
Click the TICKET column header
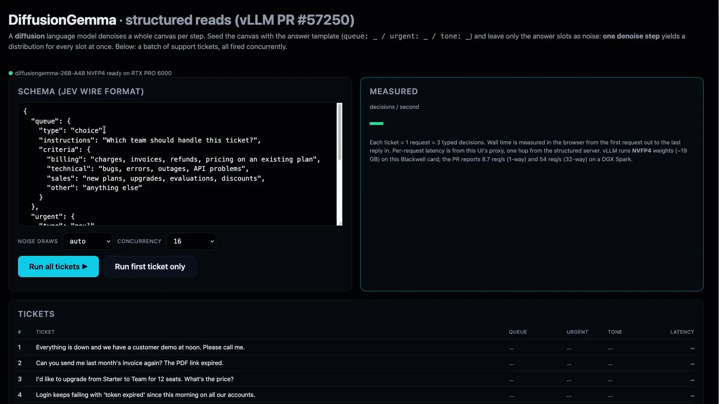pos(45,332)
